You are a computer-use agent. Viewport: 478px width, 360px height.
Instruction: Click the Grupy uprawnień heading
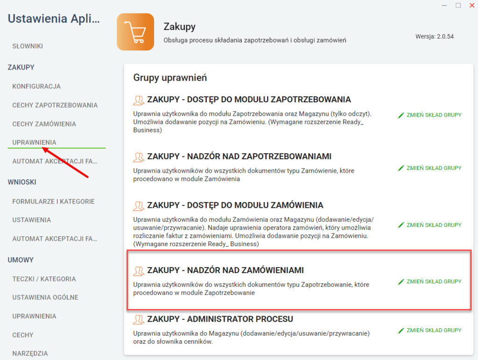tap(170, 78)
